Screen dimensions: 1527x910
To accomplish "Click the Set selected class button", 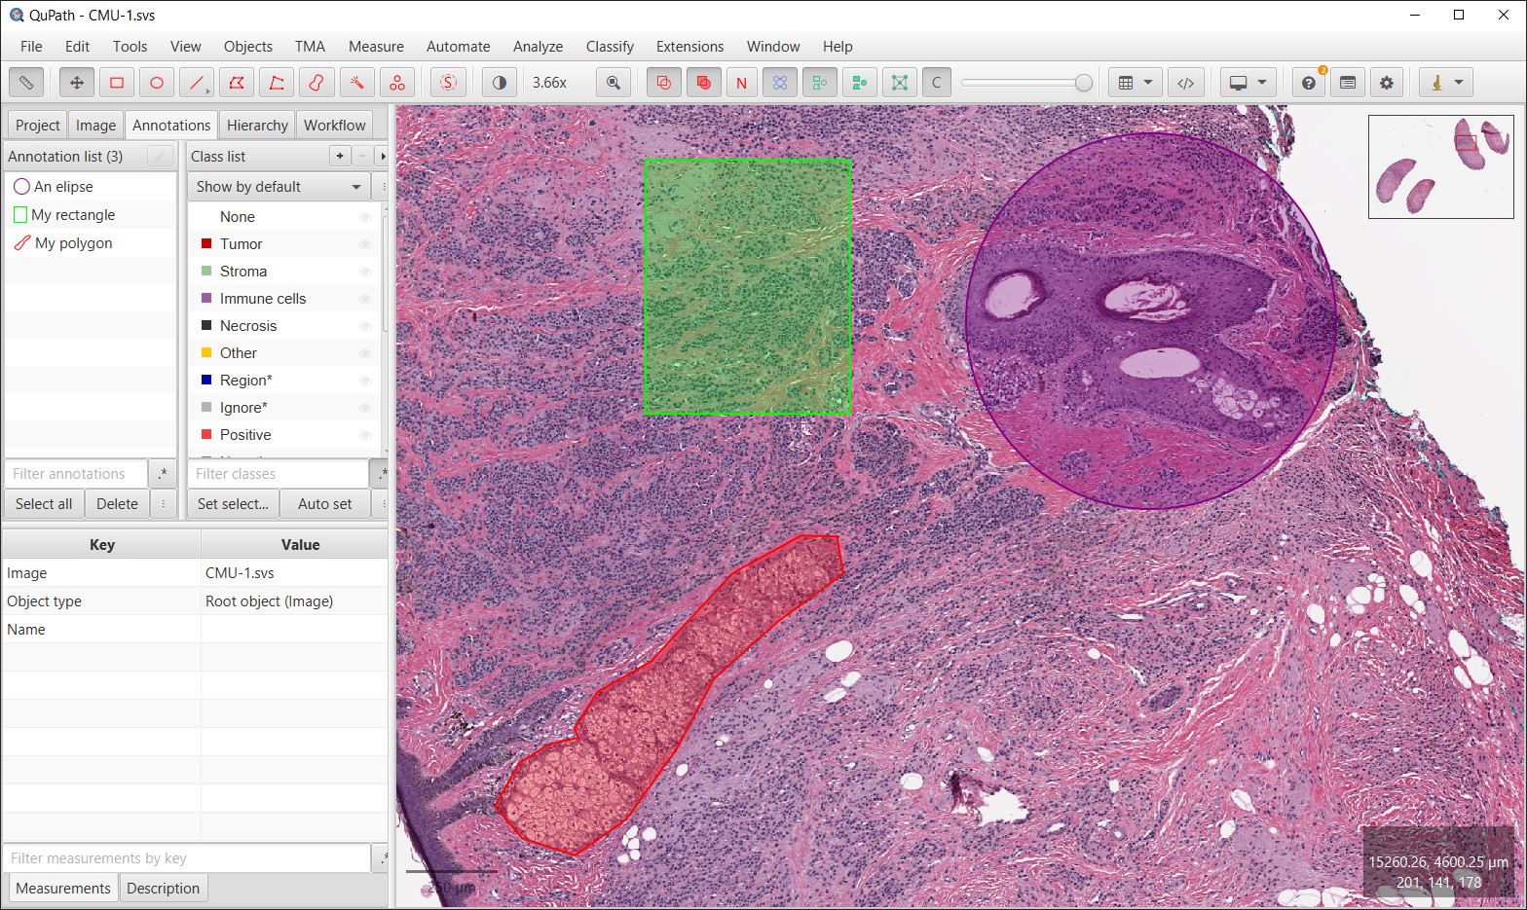I will (233, 504).
